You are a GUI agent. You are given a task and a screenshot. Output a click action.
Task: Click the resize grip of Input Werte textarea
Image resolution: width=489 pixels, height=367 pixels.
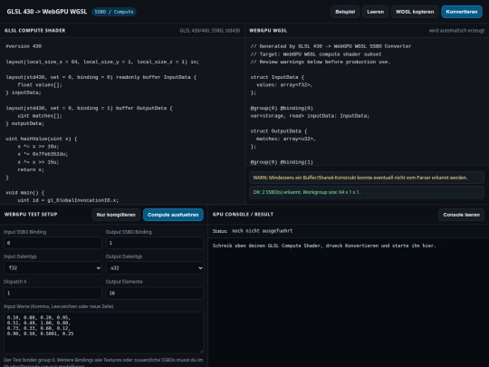(x=201, y=351)
